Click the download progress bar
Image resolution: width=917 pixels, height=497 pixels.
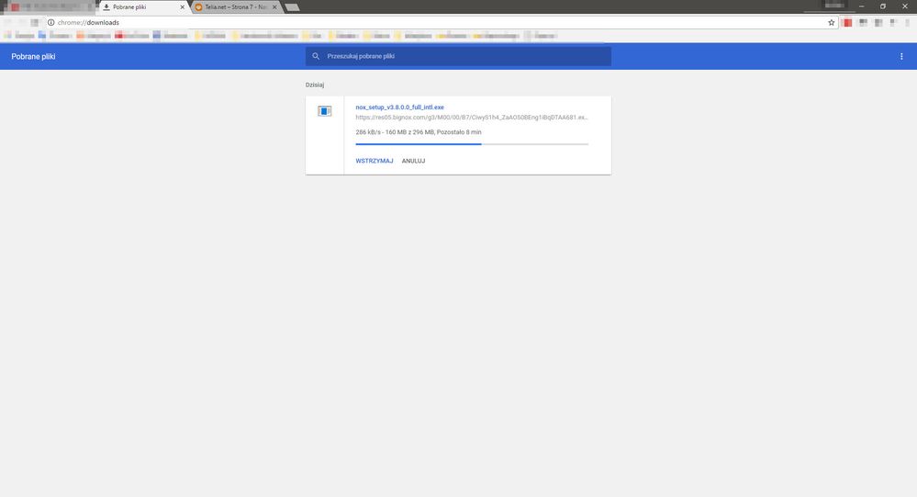click(x=472, y=144)
